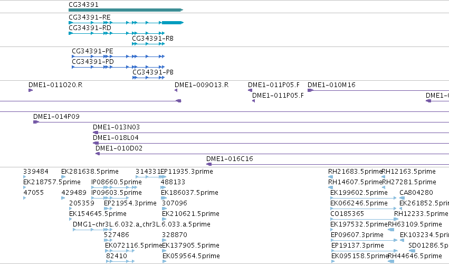Image resolution: width=449 pixels, height=264 pixels.
Task: Click the CG34391-PB protein label
Action: tap(152, 72)
